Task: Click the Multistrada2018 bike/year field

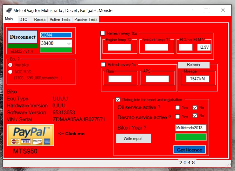Action: coord(191,128)
